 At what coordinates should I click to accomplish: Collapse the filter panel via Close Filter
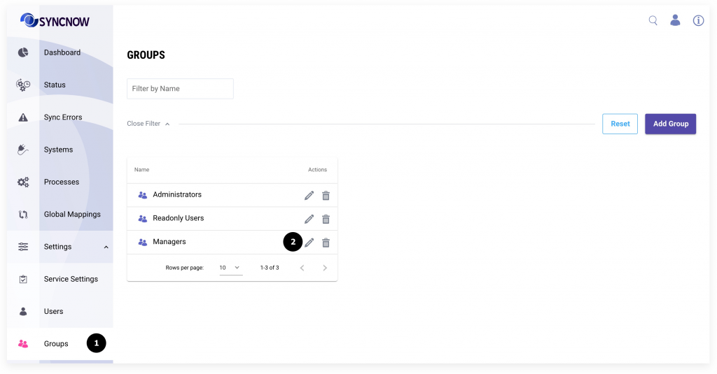coord(148,124)
